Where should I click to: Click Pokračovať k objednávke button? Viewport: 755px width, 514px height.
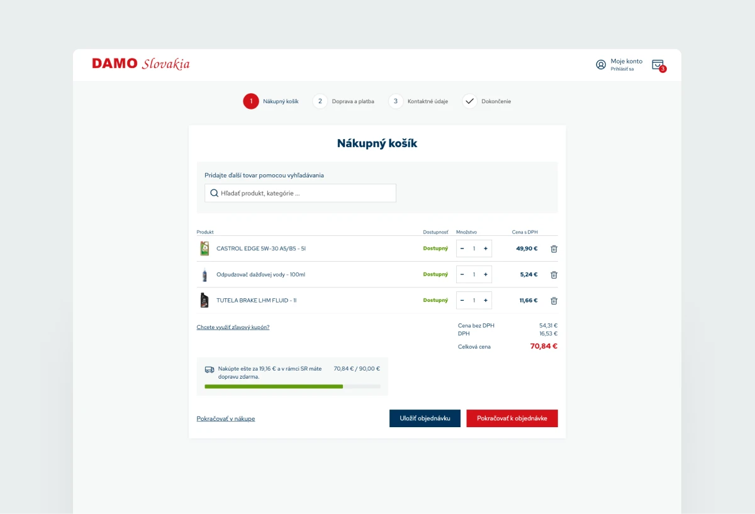[512, 418]
